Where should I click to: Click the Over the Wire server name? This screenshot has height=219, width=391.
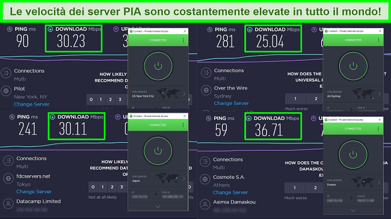(230, 88)
